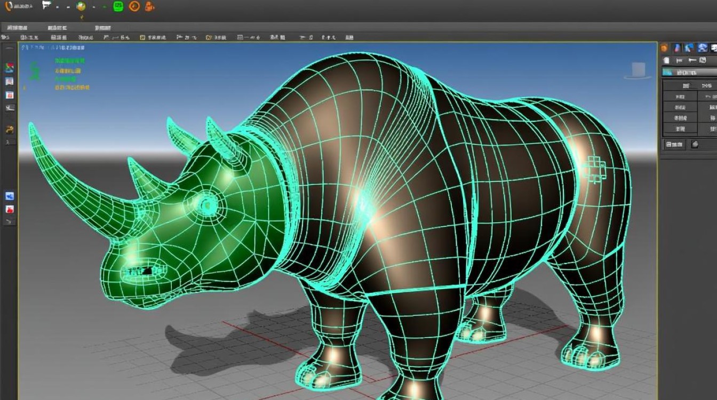Click the orange application logo in top-left corner
Screen dimensions: 717x400
[x=8, y=6]
